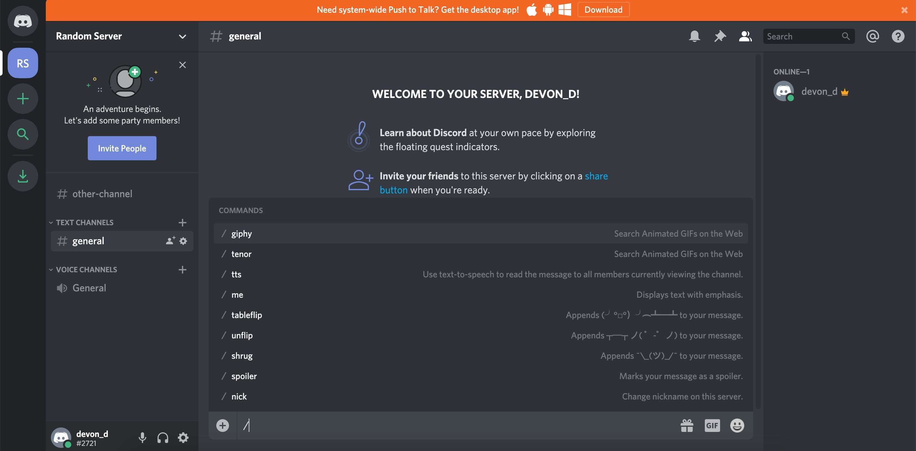This screenshot has width=916, height=451.
Task: Click the pinned messages icon
Action: (x=720, y=36)
